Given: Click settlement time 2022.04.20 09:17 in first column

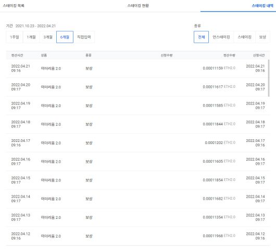Looking at the screenshot, I should click(21, 87).
